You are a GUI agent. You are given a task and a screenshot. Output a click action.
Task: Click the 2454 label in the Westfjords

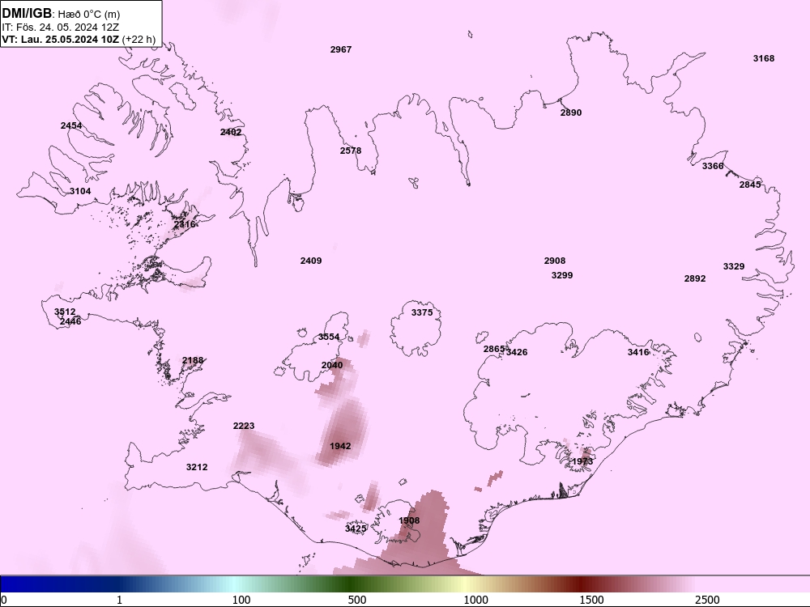pyautogui.click(x=71, y=125)
